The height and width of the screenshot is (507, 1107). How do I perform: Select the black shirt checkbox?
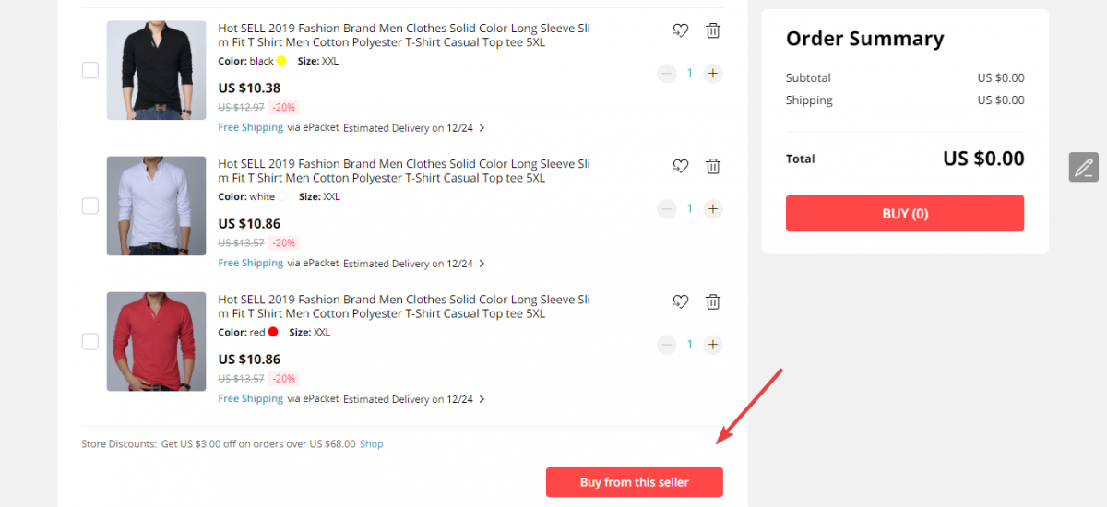click(x=90, y=70)
